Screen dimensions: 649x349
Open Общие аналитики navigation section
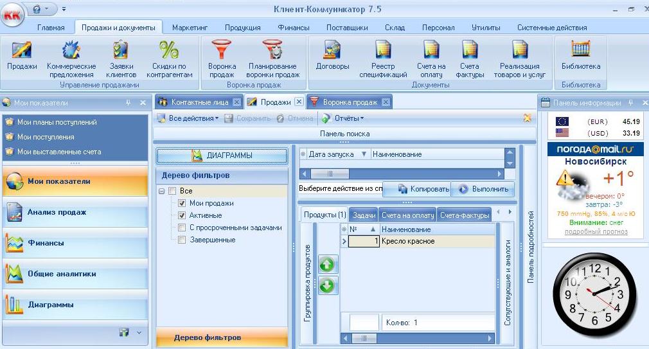75,274
